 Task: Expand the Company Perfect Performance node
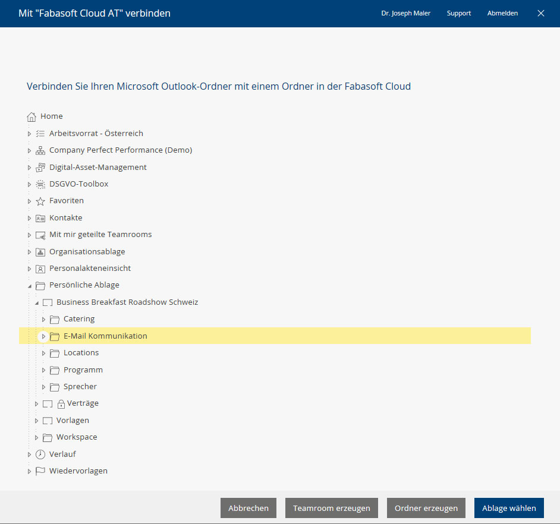(29, 151)
